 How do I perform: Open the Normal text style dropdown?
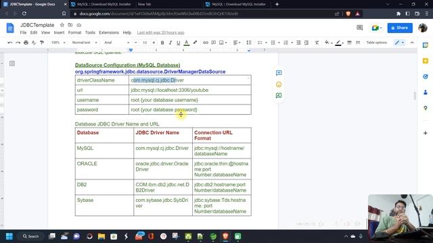(85, 43)
